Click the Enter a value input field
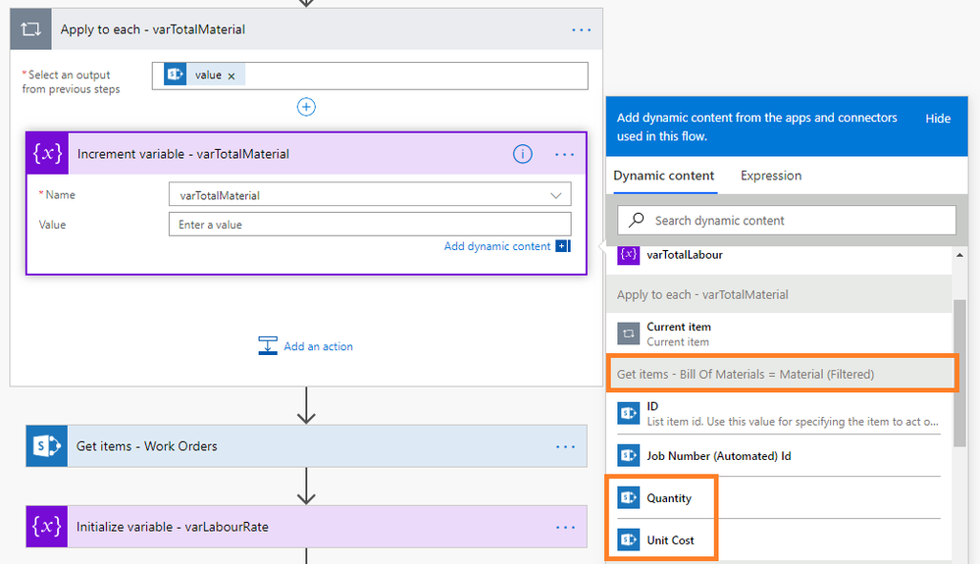This screenshot has width=980, height=564. tap(370, 225)
